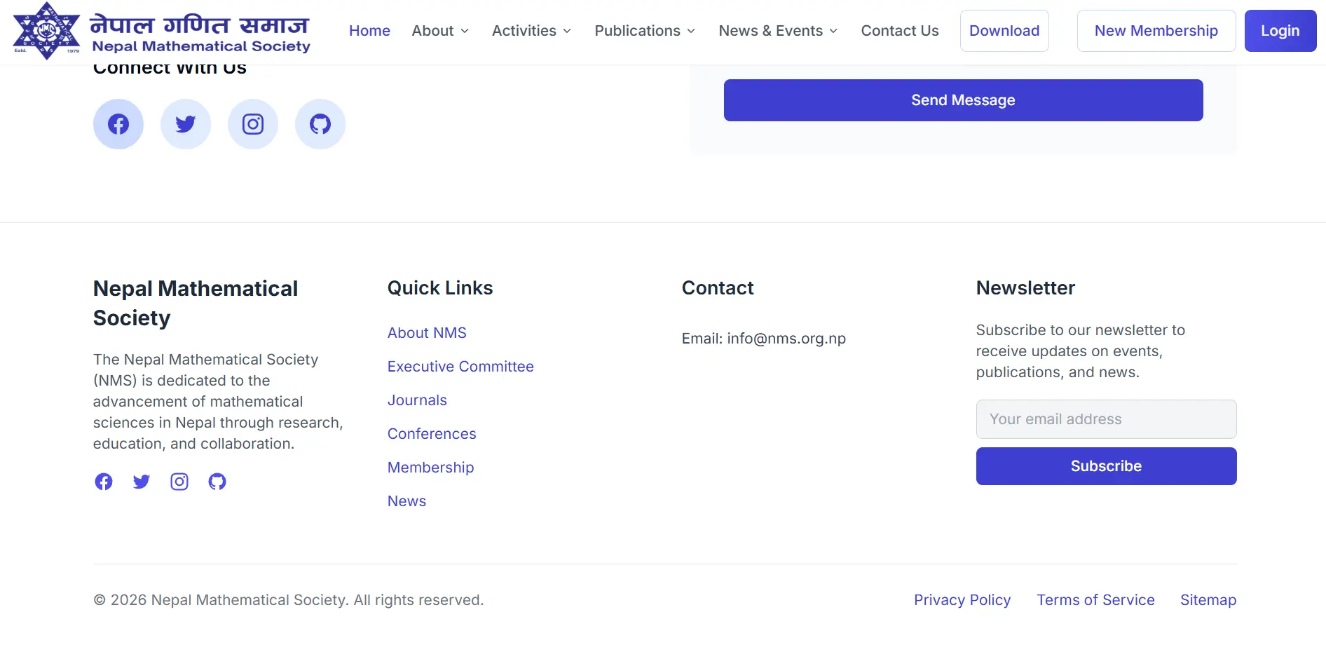Image resolution: width=1326 pixels, height=659 pixels.
Task: Click the small Twitter icon in footer
Action: click(x=142, y=482)
